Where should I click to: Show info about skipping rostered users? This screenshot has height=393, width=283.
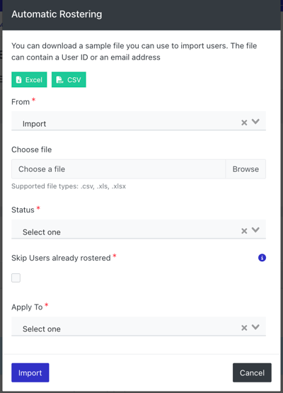pyautogui.click(x=262, y=258)
